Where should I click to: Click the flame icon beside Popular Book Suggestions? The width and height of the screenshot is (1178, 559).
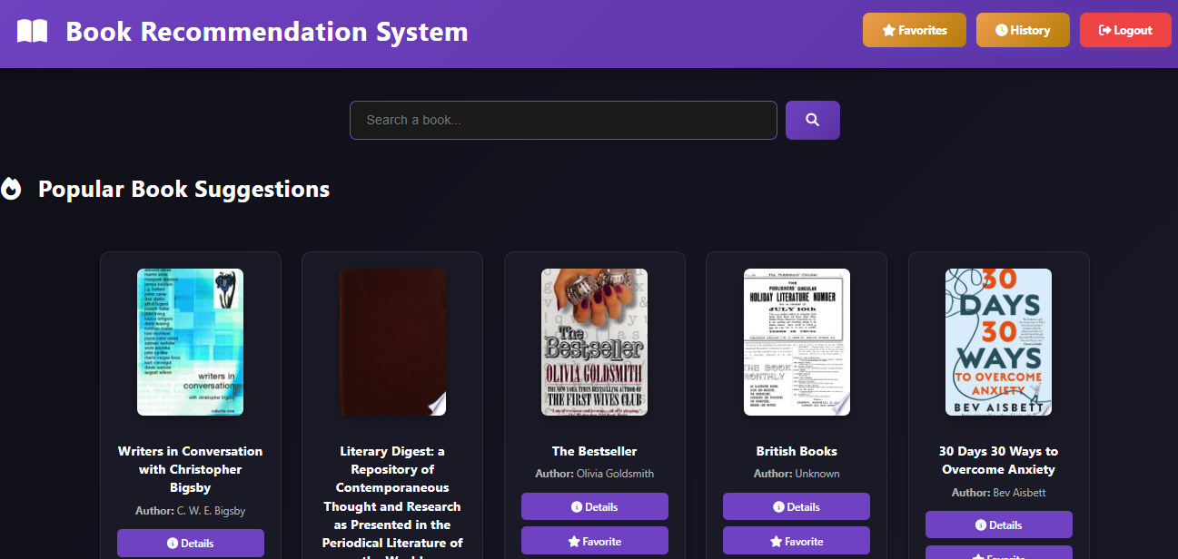coord(11,189)
